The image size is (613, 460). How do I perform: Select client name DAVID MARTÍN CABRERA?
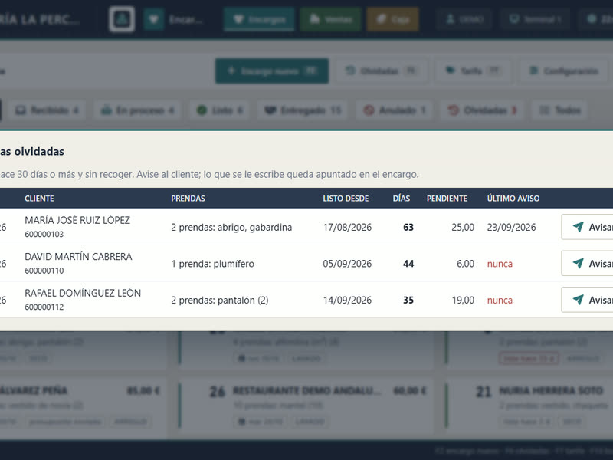78,257
